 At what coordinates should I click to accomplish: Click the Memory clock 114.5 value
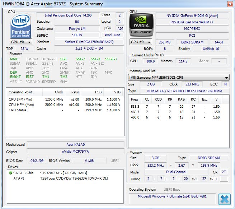183,61
